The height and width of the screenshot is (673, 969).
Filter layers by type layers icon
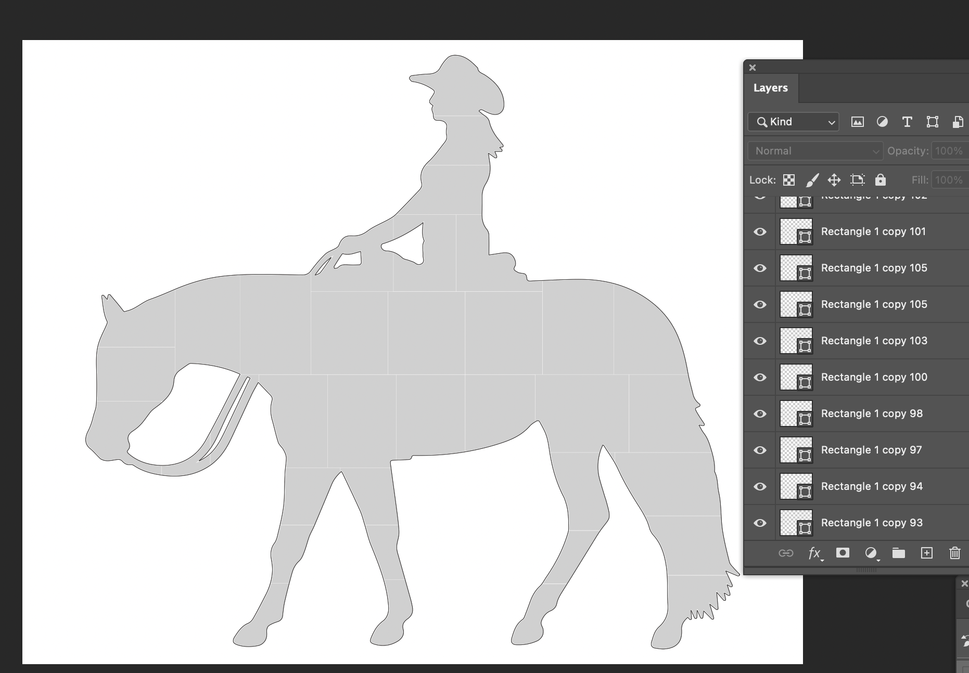(x=907, y=122)
